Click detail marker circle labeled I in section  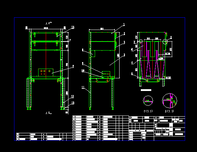165,42
